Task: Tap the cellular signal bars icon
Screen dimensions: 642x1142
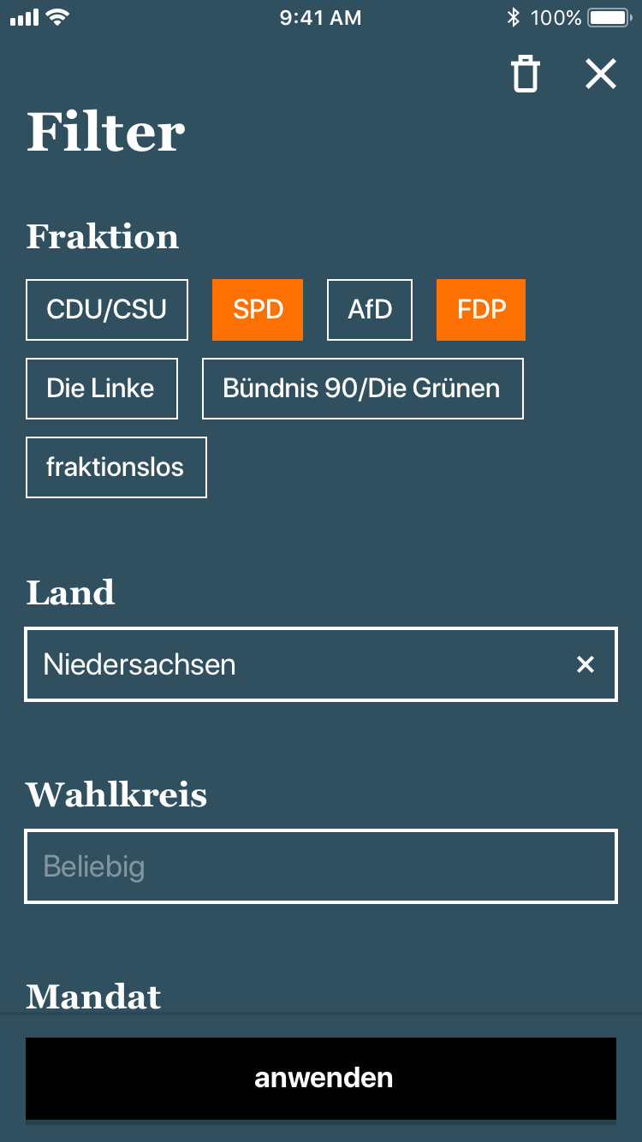Action: click(x=25, y=17)
